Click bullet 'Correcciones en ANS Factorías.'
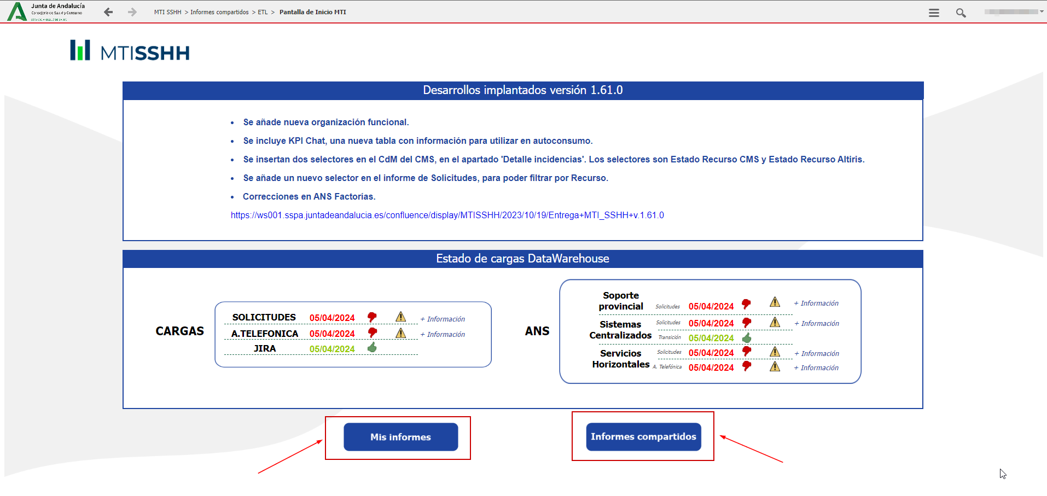 309,196
